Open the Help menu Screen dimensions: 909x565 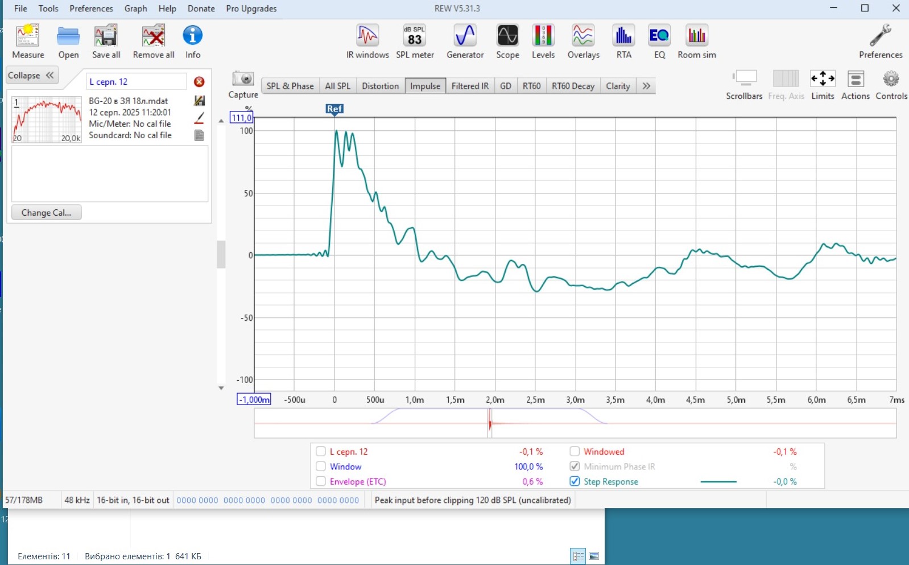pos(167,9)
